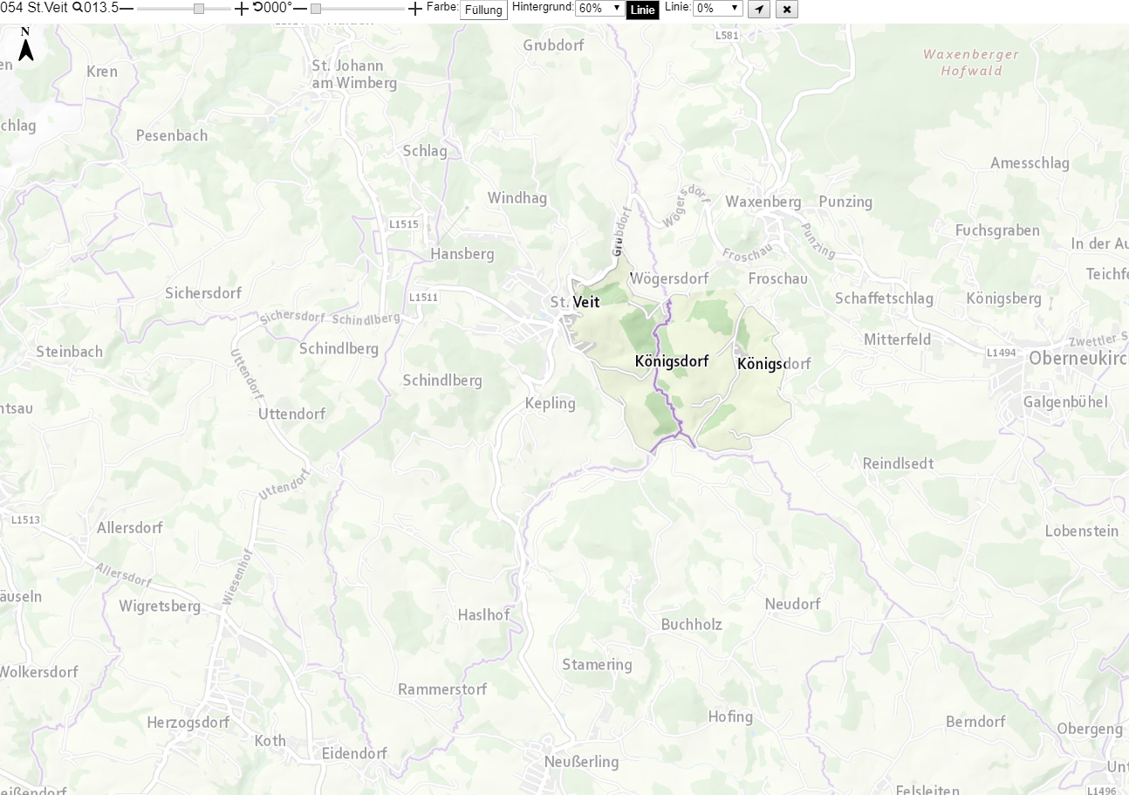Screen dimensions: 1129x795
Task: Click the rotation increase plus icon
Action: click(x=415, y=8)
